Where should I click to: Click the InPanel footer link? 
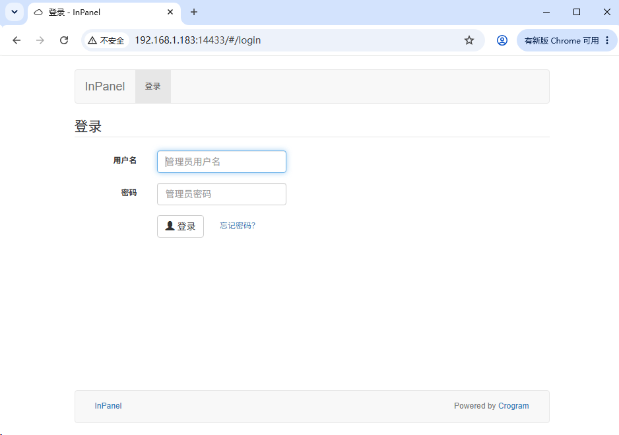[x=108, y=406]
